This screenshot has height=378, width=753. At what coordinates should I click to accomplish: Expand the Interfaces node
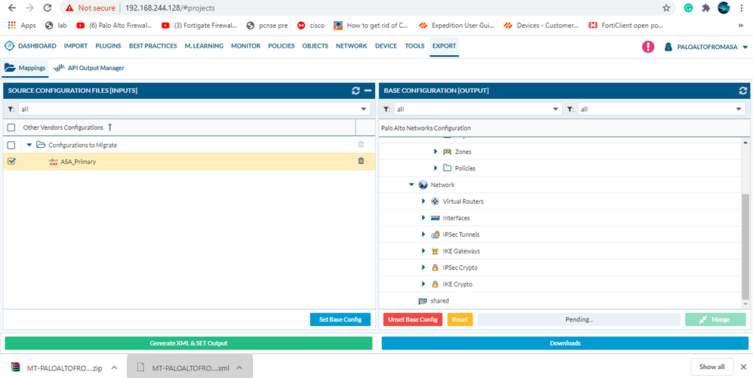click(423, 217)
